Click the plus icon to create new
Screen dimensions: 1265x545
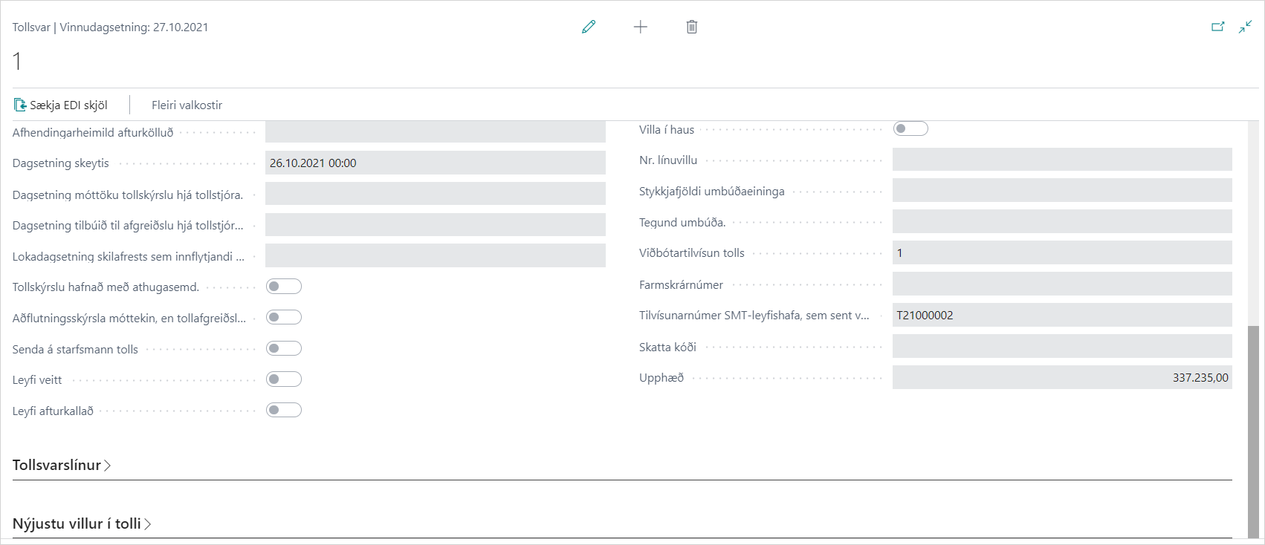click(x=640, y=27)
